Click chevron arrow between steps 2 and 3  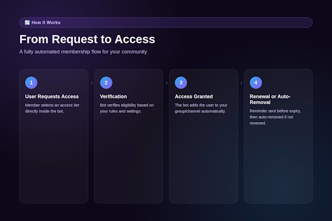[166, 83]
